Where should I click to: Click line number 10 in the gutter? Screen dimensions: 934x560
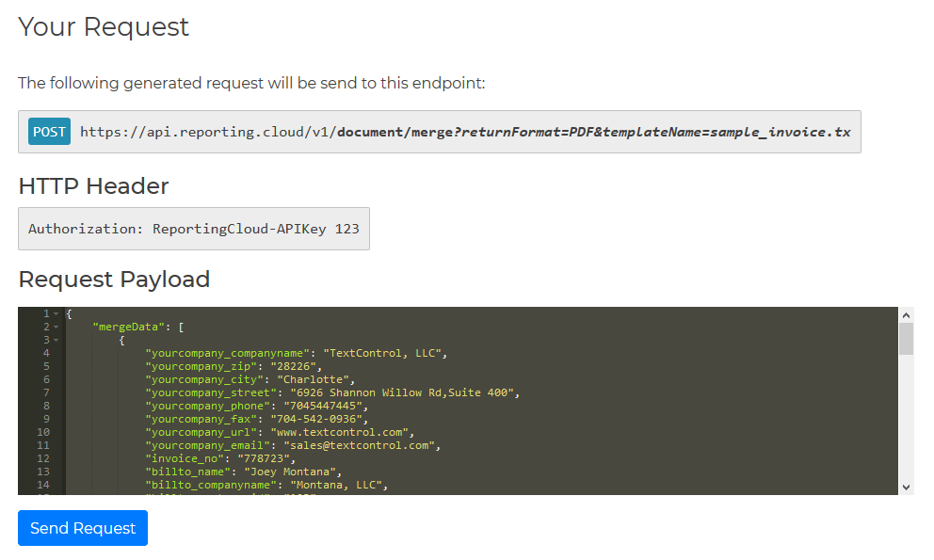[43, 432]
